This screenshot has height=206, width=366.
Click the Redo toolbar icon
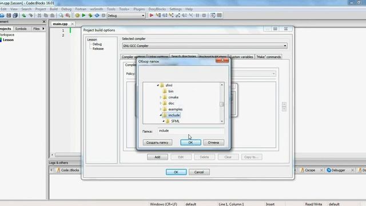pyautogui.click(x=30, y=15)
